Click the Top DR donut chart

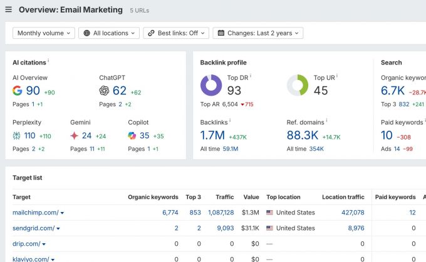click(x=211, y=86)
